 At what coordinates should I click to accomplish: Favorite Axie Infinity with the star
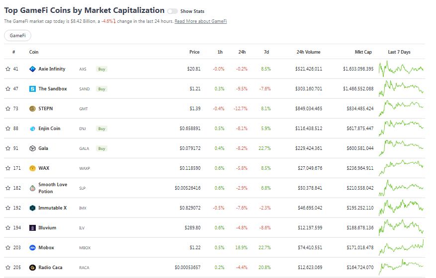coord(8,69)
